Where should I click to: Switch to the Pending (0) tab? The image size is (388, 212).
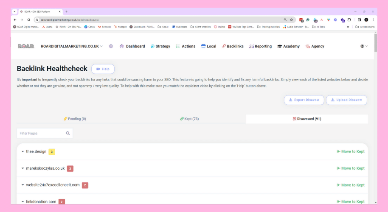point(75,119)
